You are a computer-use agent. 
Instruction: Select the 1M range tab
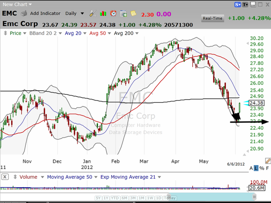pos(141,198)
